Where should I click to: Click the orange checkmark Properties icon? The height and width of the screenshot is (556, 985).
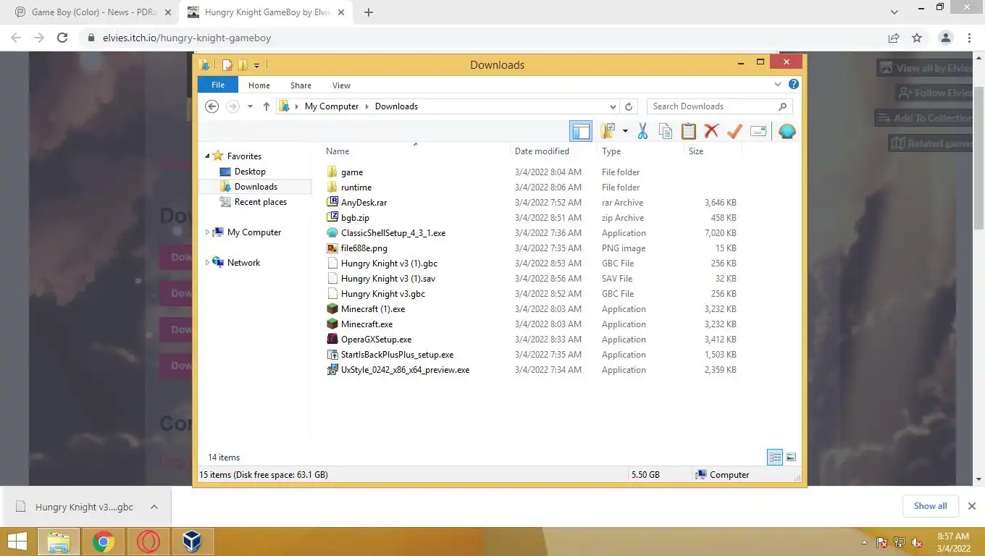pos(734,131)
